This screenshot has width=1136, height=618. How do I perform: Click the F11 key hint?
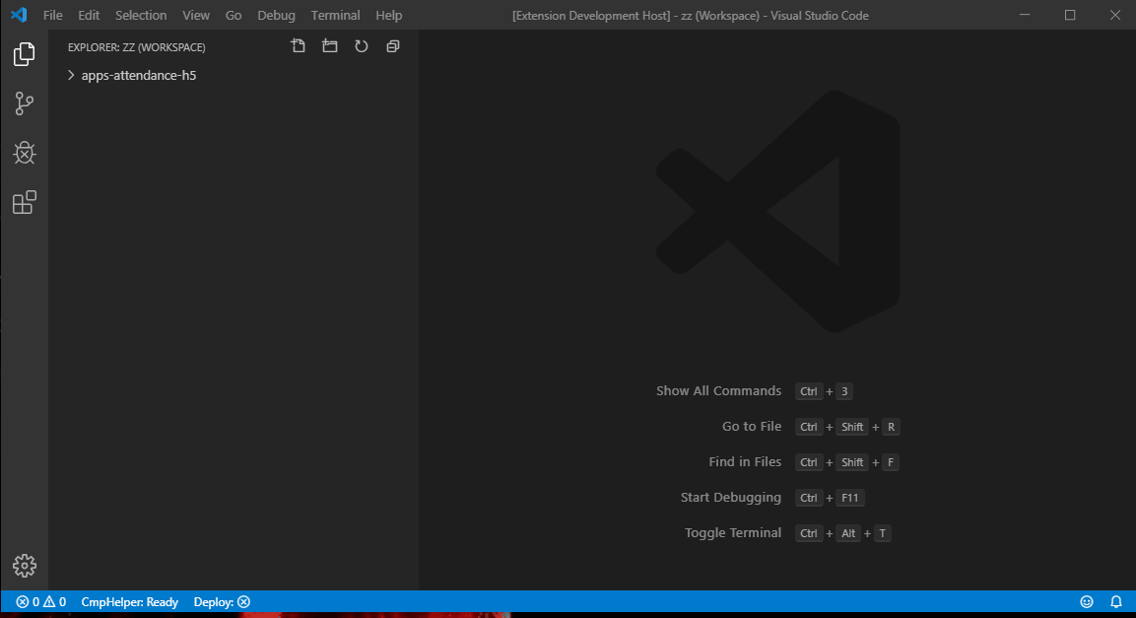(x=850, y=498)
